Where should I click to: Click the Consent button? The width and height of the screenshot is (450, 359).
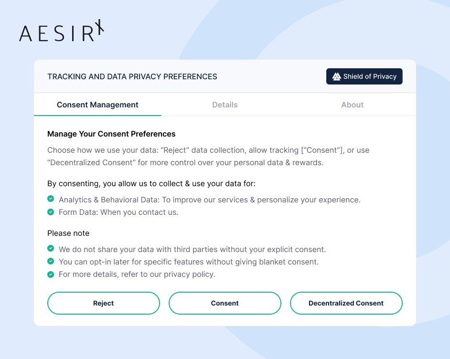coord(225,303)
